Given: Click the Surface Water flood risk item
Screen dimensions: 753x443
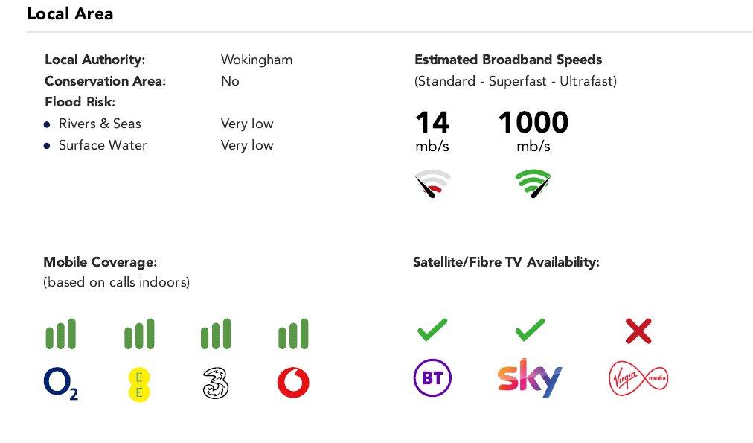Looking at the screenshot, I should click(103, 145).
